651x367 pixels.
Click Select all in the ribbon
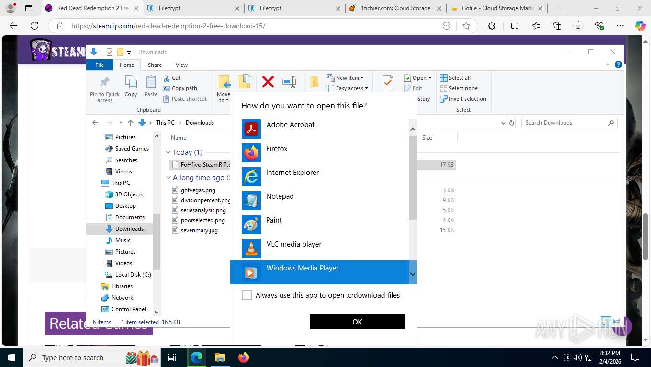click(x=455, y=78)
